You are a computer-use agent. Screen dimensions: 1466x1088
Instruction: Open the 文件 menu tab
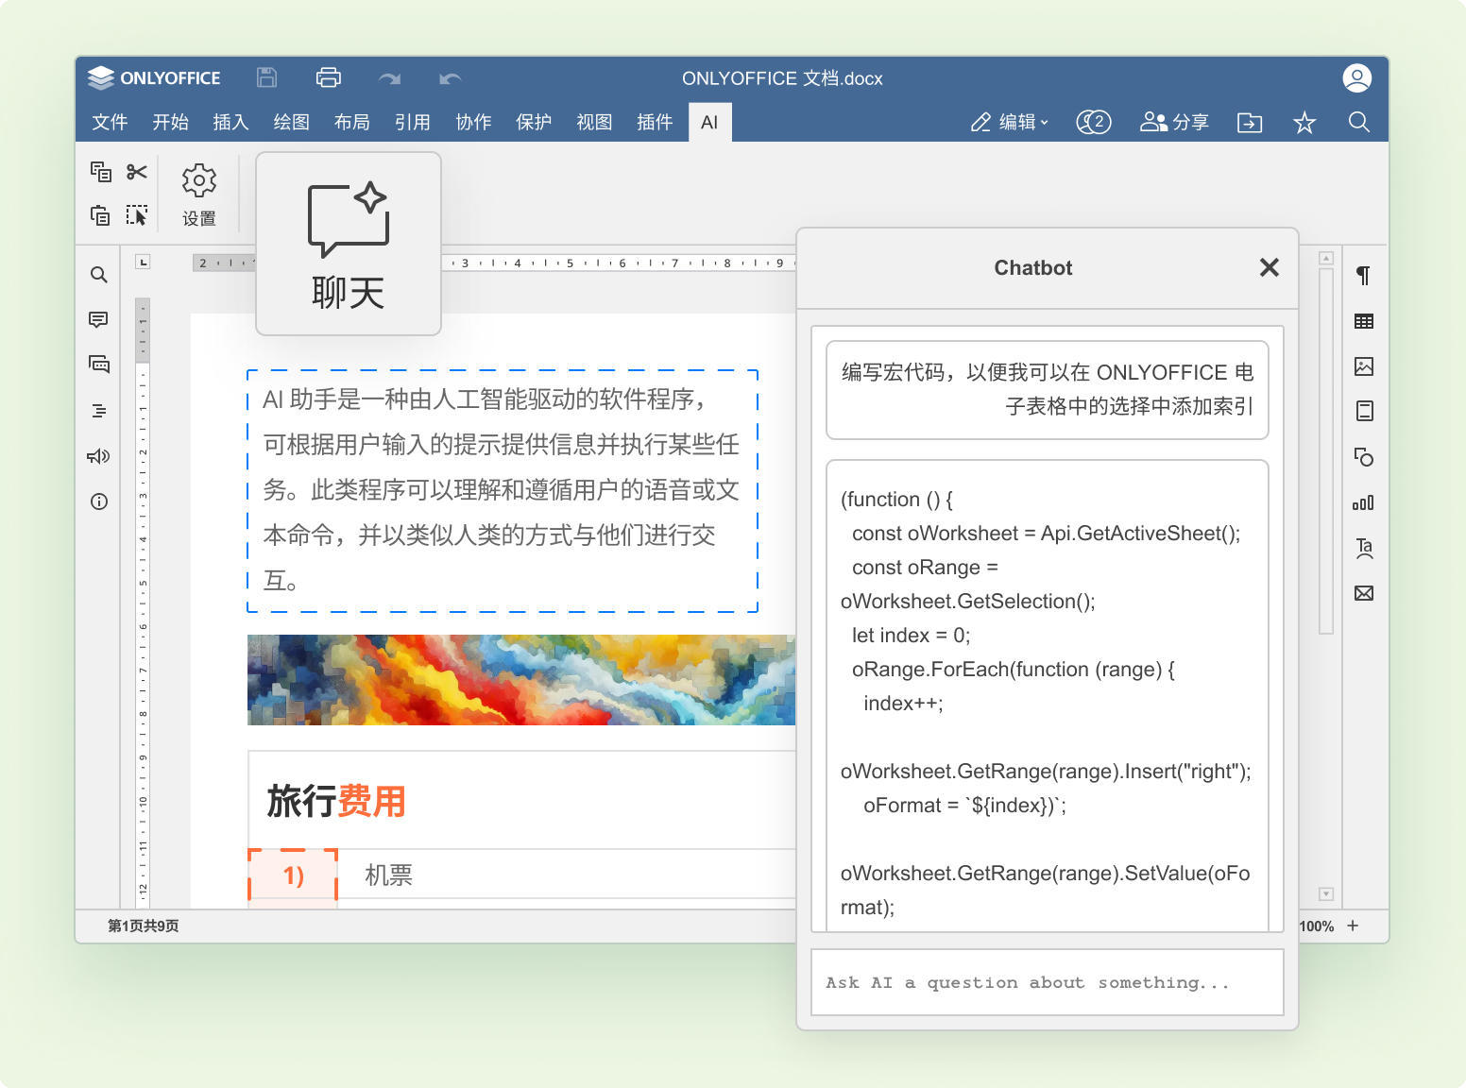[110, 123]
